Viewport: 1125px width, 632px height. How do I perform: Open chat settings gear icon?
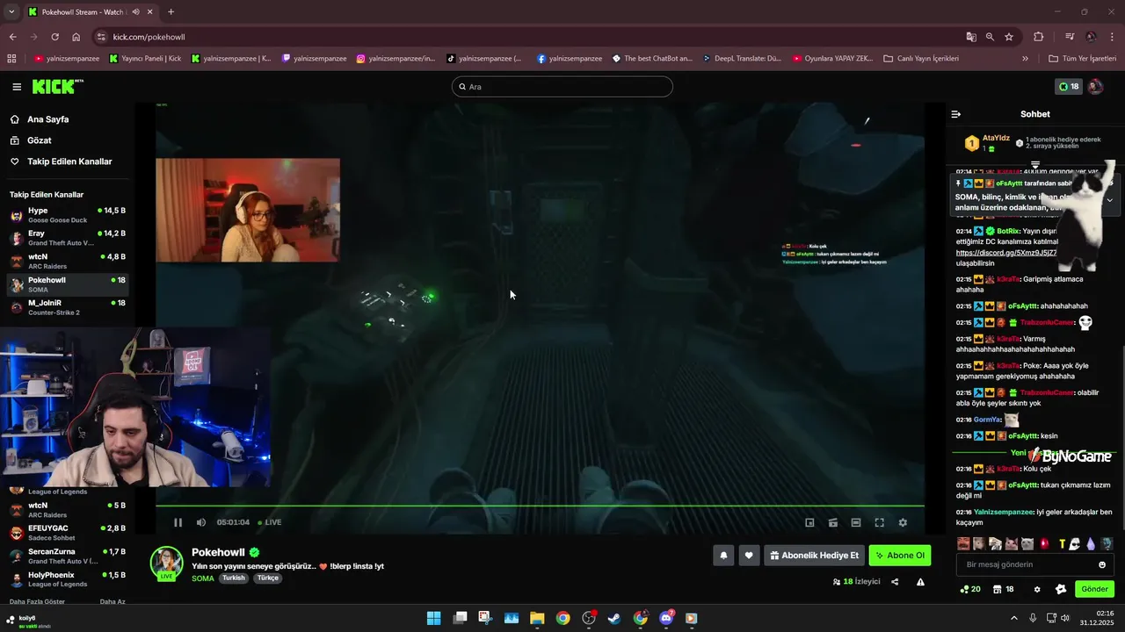pyautogui.click(x=1037, y=589)
